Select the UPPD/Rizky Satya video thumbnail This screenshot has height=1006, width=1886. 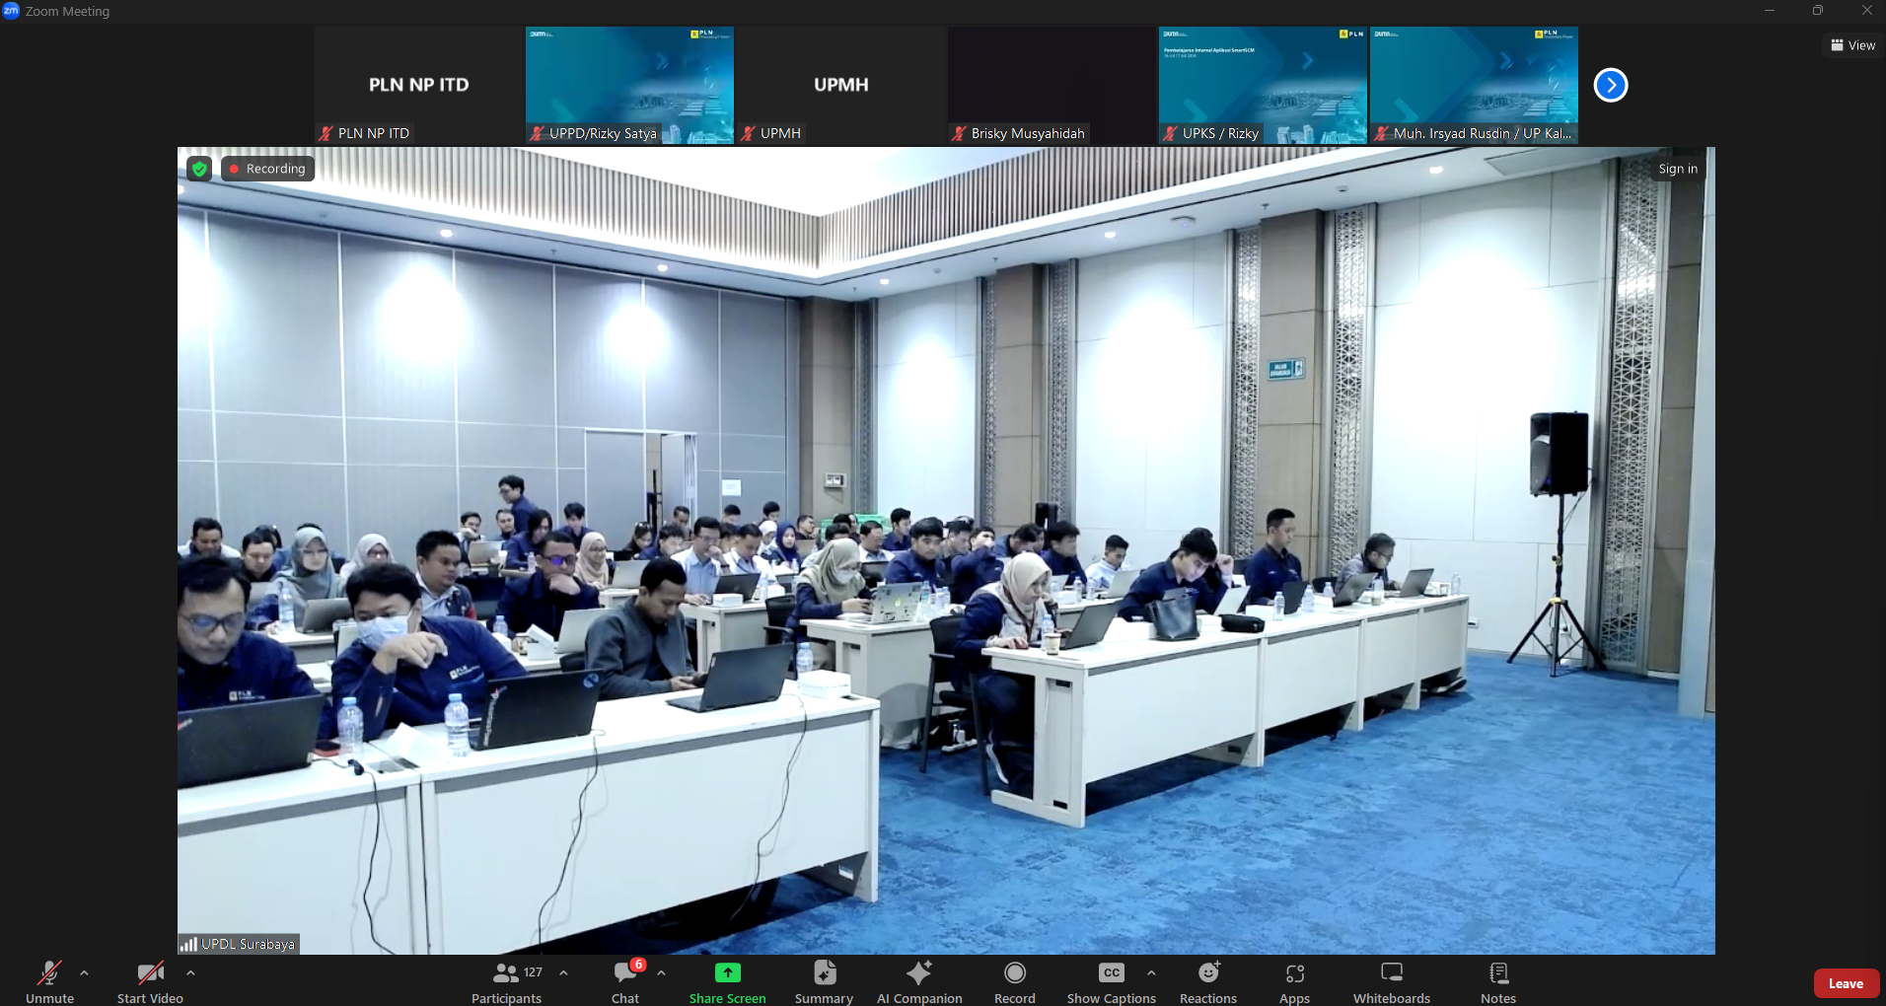[x=629, y=86]
